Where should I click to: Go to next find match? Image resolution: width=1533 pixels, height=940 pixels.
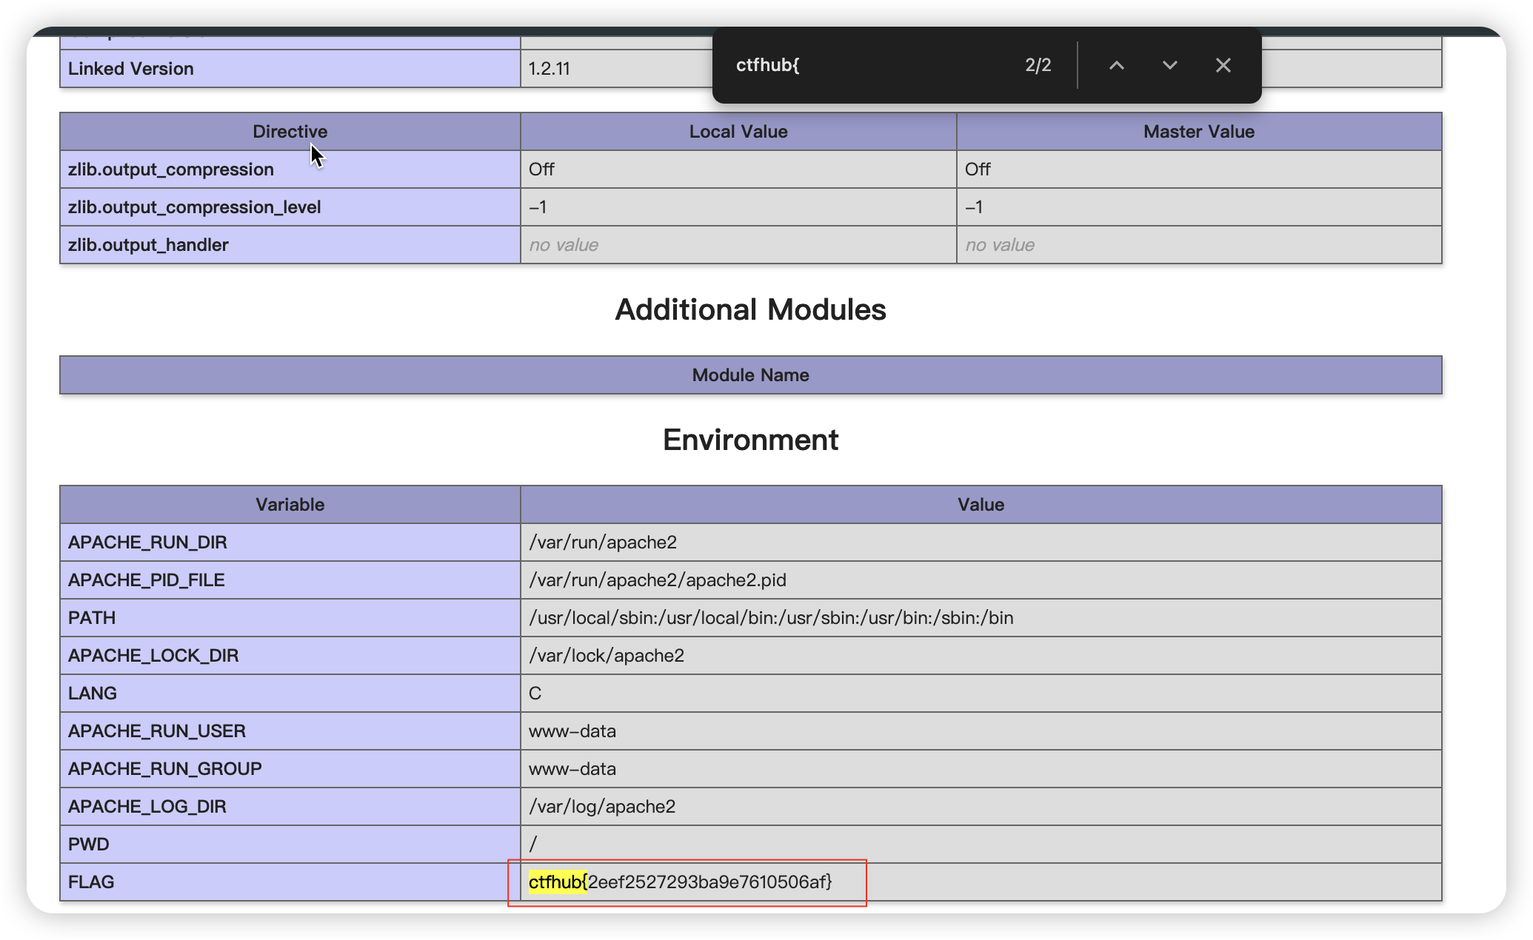pyautogui.click(x=1169, y=65)
